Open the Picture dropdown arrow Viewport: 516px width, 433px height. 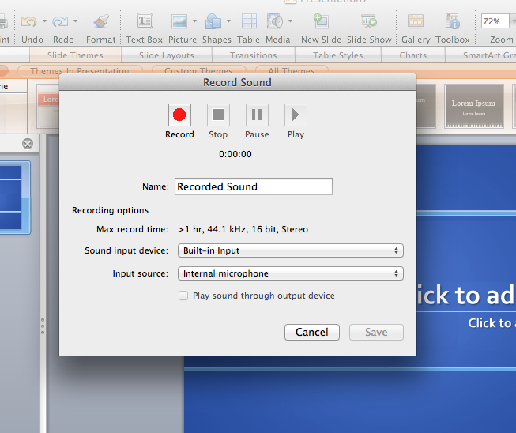point(195,21)
